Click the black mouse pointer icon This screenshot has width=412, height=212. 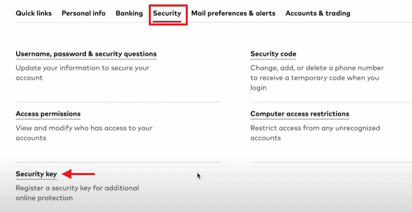(x=199, y=176)
